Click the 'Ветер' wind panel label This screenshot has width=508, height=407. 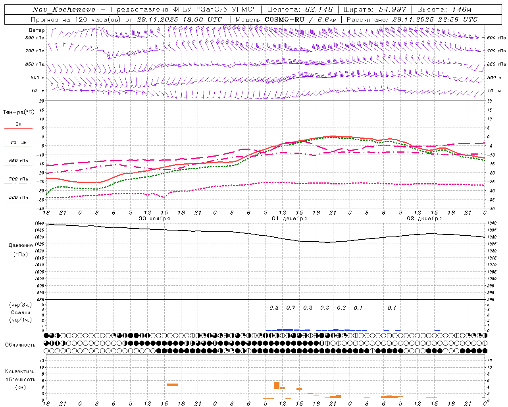pos(37,30)
